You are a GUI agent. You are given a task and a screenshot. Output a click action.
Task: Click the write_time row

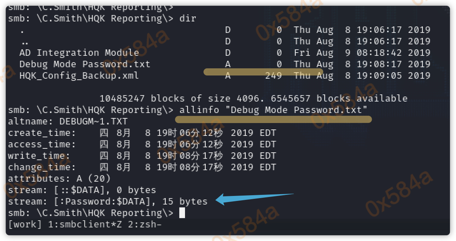pos(141,156)
